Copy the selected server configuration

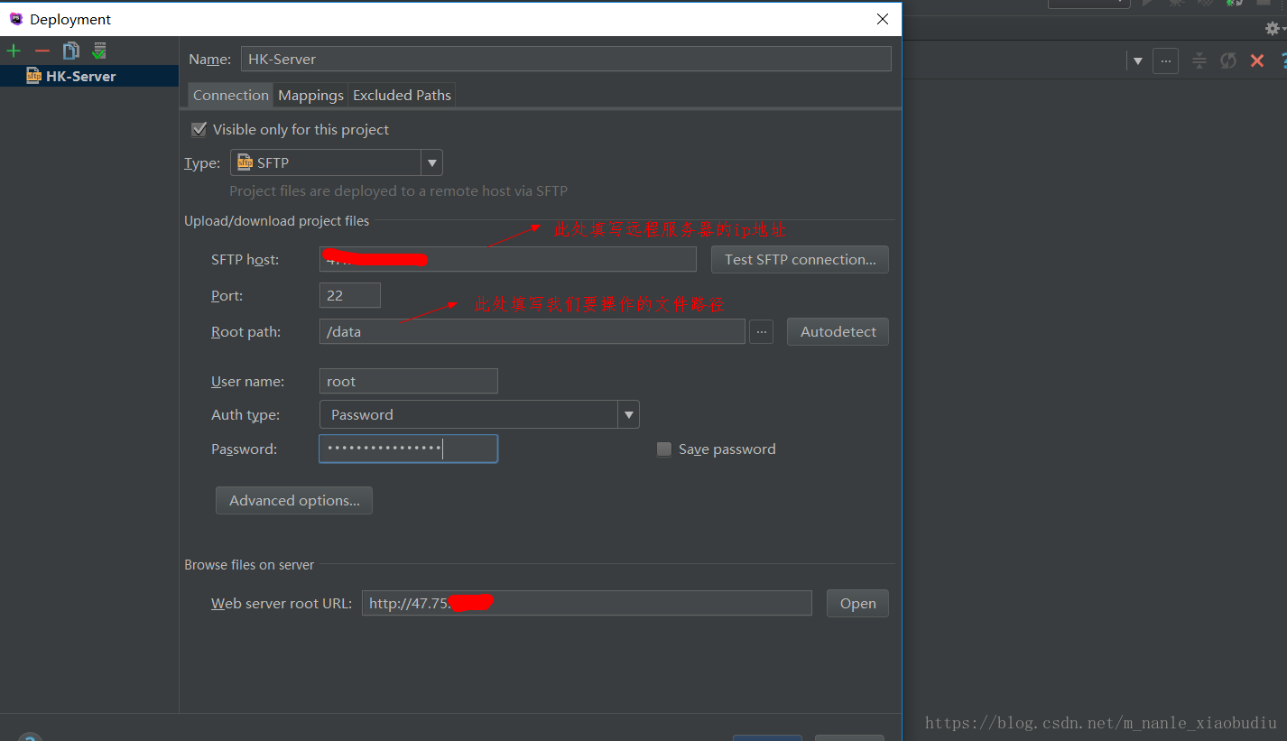[70, 51]
